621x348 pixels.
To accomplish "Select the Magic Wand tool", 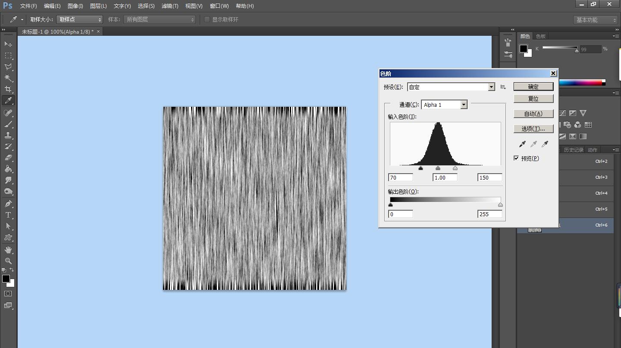I will pos(8,78).
